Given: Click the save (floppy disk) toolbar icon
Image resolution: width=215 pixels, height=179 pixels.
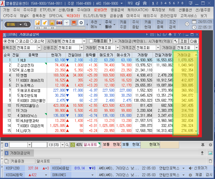Looking at the screenshot, I should [x=38, y=23].
